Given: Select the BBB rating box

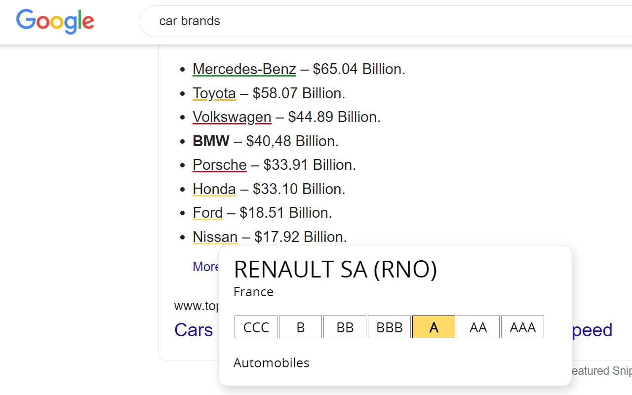Looking at the screenshot, I should [390, 327].
